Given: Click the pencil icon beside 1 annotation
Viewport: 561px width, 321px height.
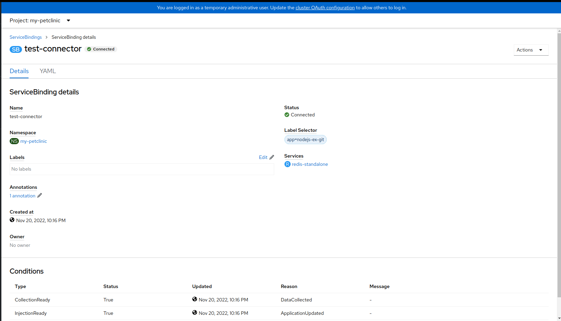Looking at the screenshot, I should [40, 195].
